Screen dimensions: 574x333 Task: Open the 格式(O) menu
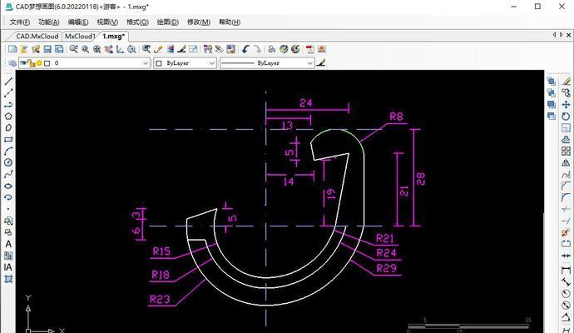tap(137, 22)
